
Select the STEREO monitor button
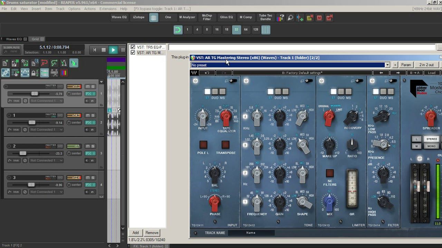432,139
